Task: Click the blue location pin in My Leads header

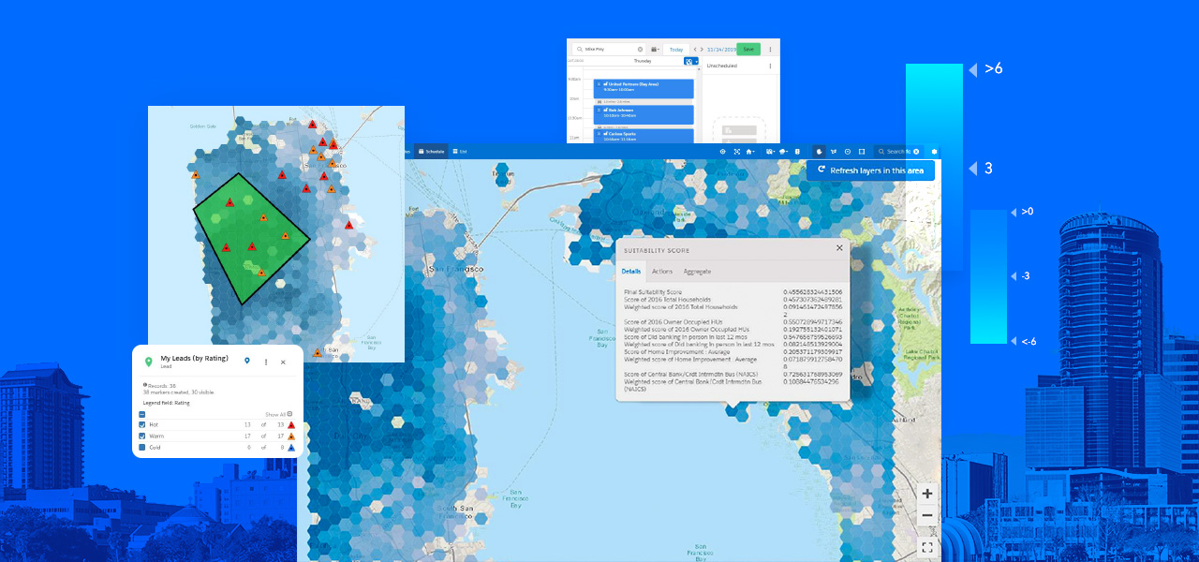Action: coord(247,361)
